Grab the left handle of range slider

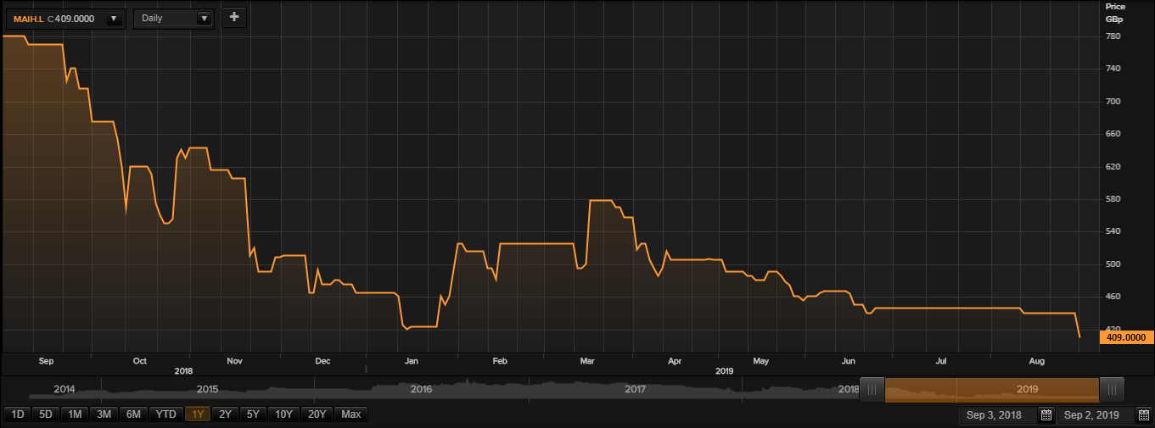click(872, 389)
